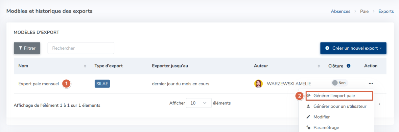Open the Paie breadcrumb link
Image resolution: width=399 pixels, height=132 pixels.
click(364, 11)
